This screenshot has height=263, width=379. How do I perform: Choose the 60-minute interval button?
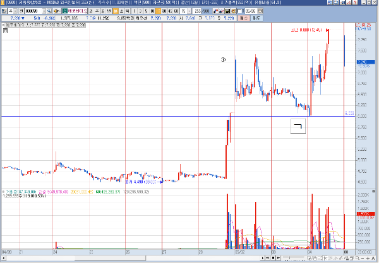176,11
